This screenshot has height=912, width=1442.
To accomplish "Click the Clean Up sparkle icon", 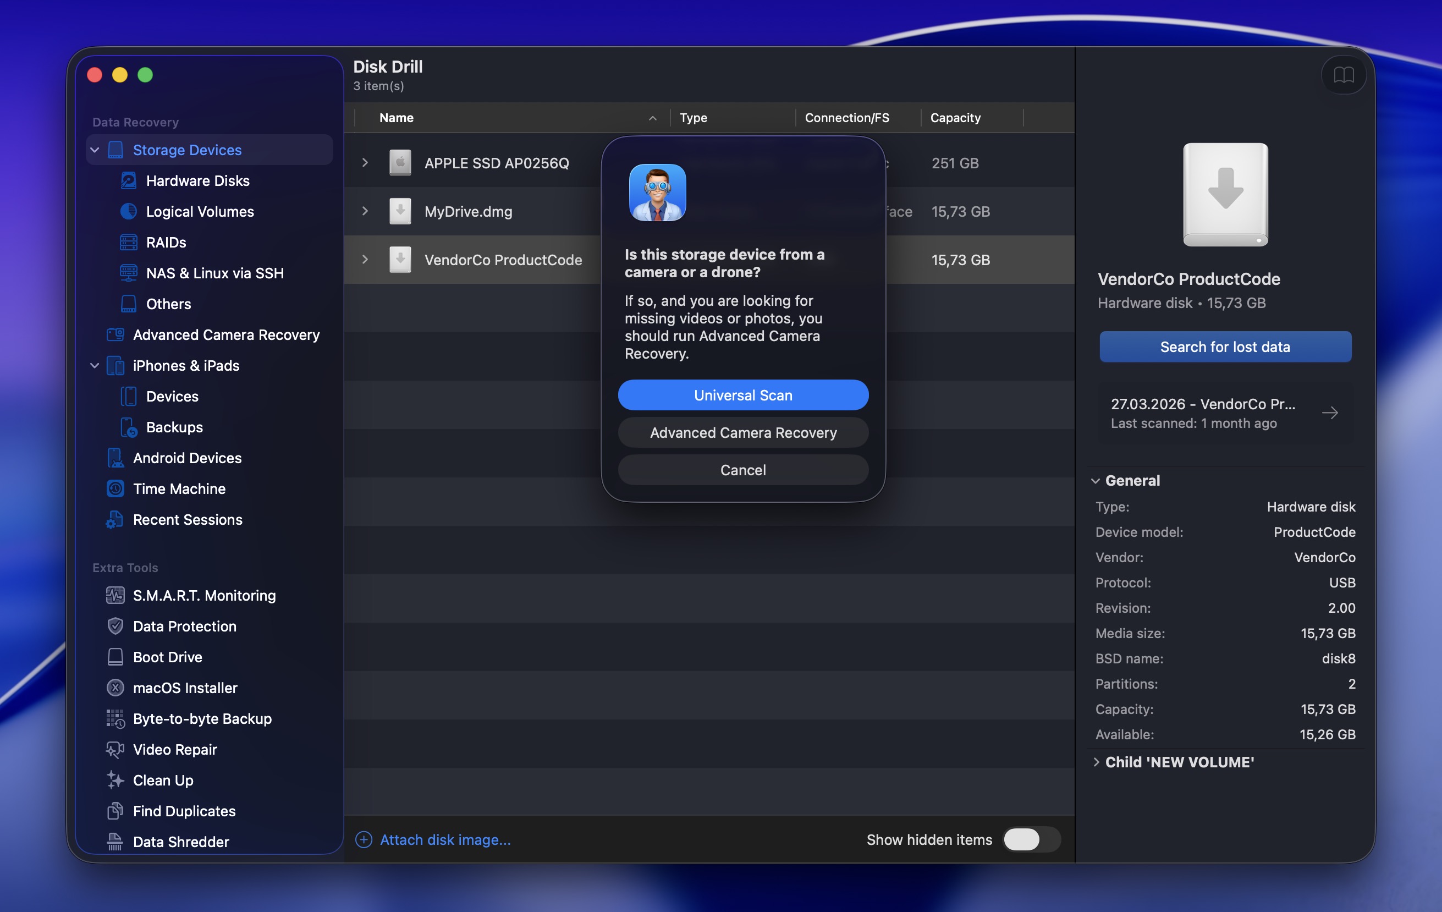I will pos(115,780).
